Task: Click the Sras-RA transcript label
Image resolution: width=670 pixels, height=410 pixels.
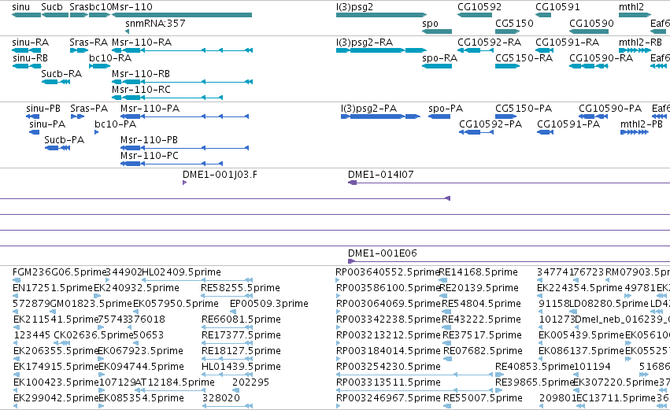Action: [x=88, y=42]
